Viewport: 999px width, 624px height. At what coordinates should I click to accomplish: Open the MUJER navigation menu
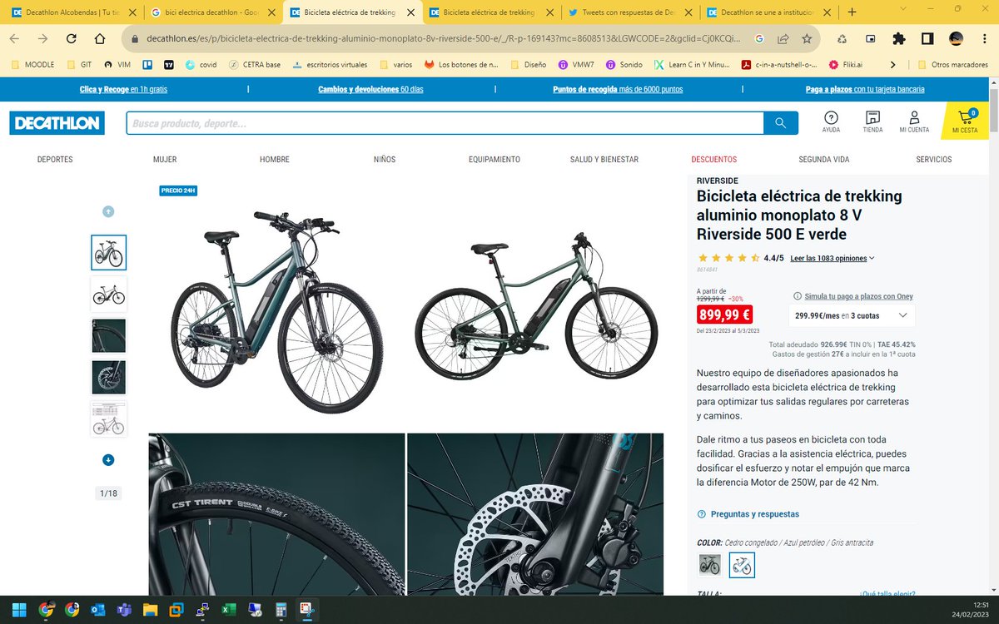(165, 159)
